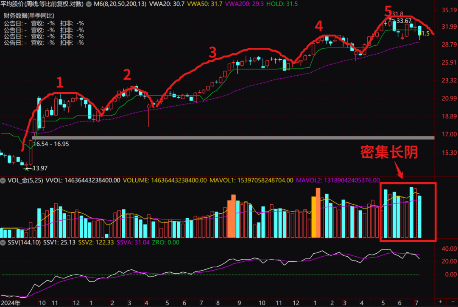
Task: Click the purple VWA200: 29.3 value
Action: [244, 4]
